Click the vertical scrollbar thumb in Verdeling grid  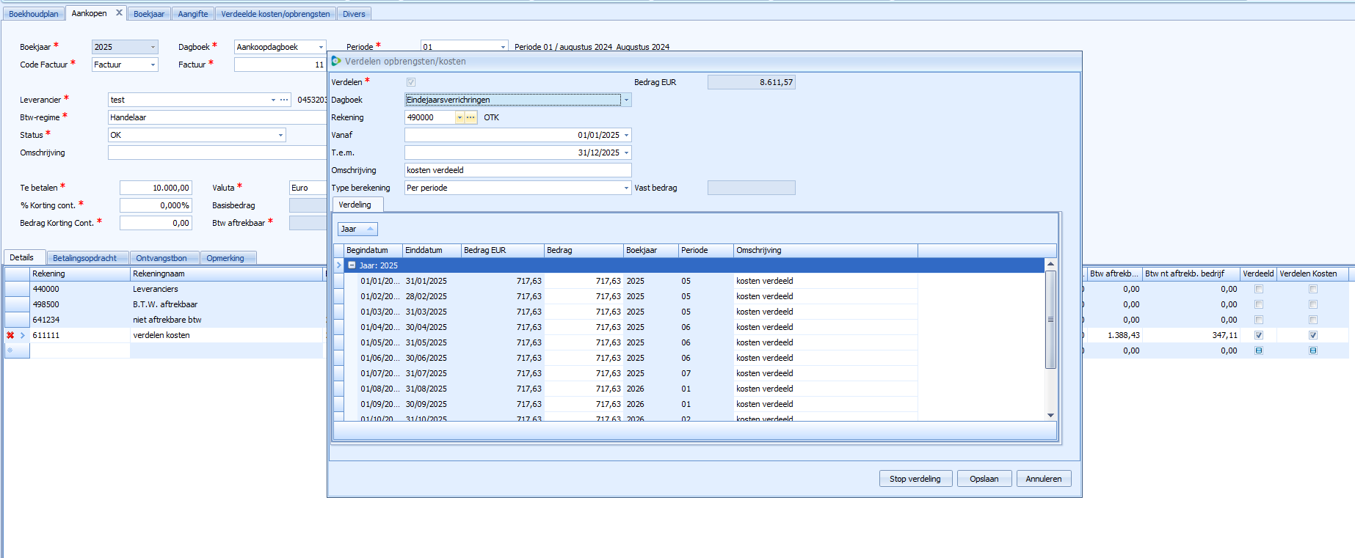pyautogui.click(x=1050, y=319)
